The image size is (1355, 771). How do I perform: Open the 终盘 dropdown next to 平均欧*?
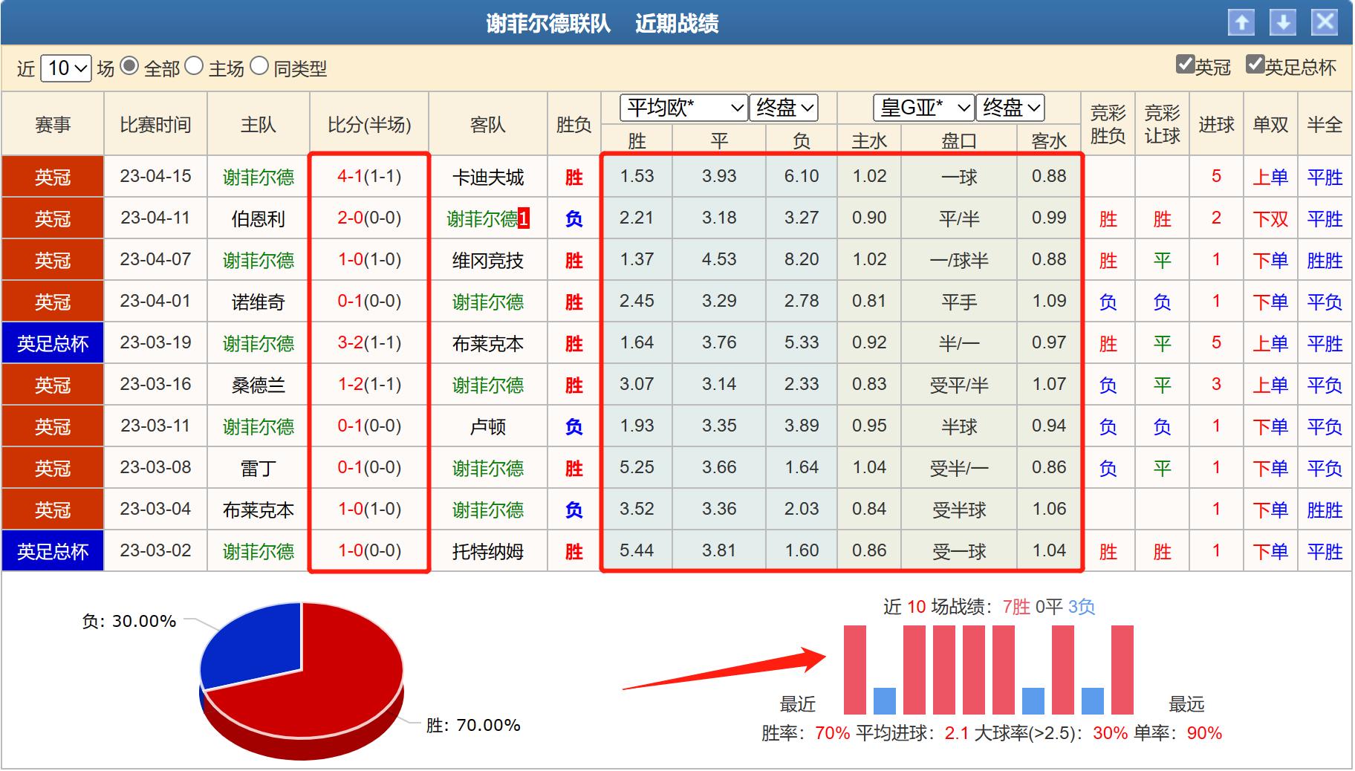coord(783,108)
